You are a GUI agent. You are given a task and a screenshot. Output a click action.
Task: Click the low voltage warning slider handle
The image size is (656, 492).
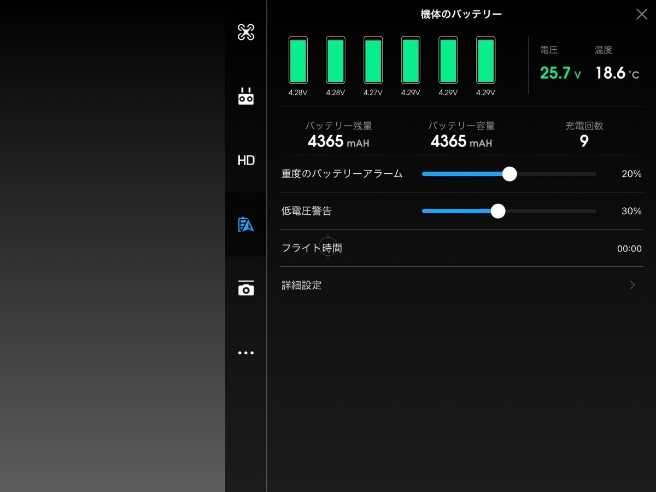point(498,211)
